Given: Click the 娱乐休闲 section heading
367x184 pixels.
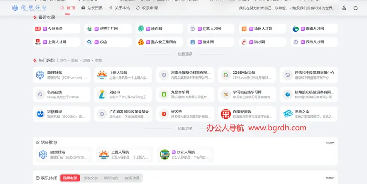Looking at the screenshot, I should coord(49,178).
